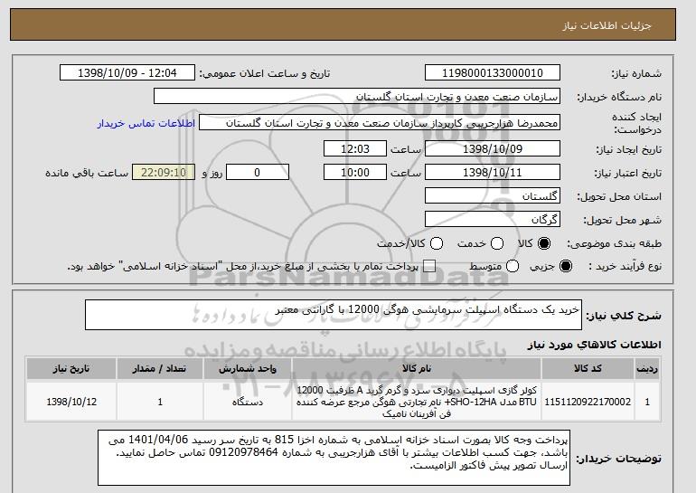Image resolution: width=696 pixels, height=493 pixels.
Task: Click the buyer organization name field
Action: pos(357,97)
